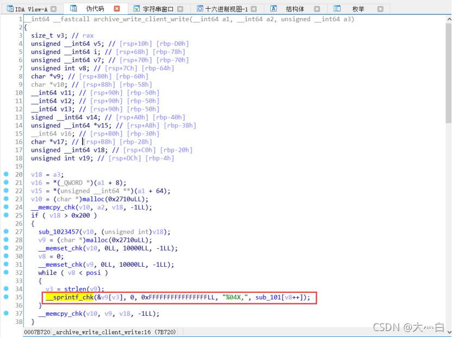Click the __sprintf_chk call on line 35
The image size is (452, 337).
pyautogui.click(x=70, y=297)
